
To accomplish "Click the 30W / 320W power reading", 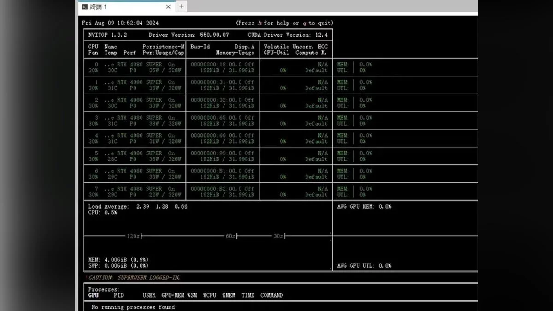I will [165, 106].
